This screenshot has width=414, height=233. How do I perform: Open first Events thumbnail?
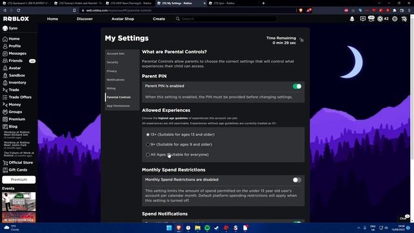(19, 201)
